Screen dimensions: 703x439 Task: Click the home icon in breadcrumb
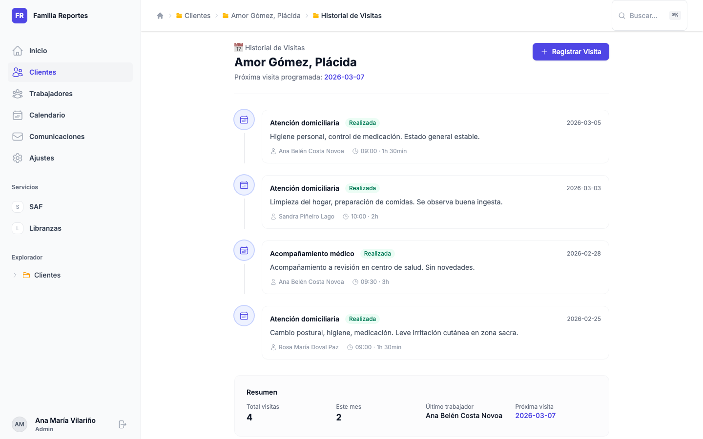160,16
